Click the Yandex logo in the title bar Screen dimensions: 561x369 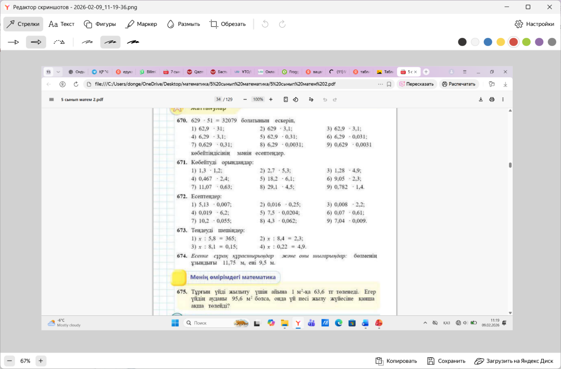(x=7, y=7)
